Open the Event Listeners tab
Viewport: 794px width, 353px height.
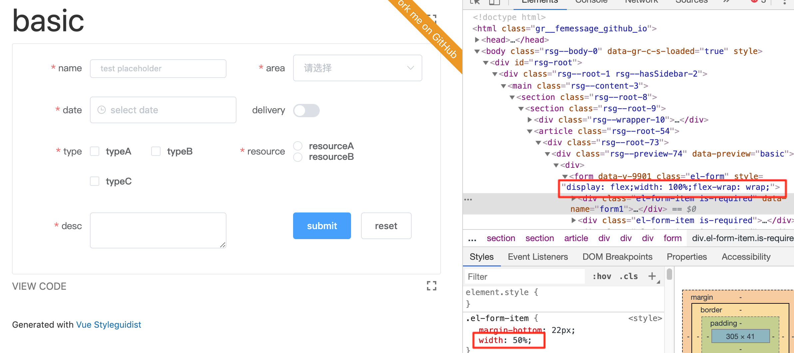[538, 256]
